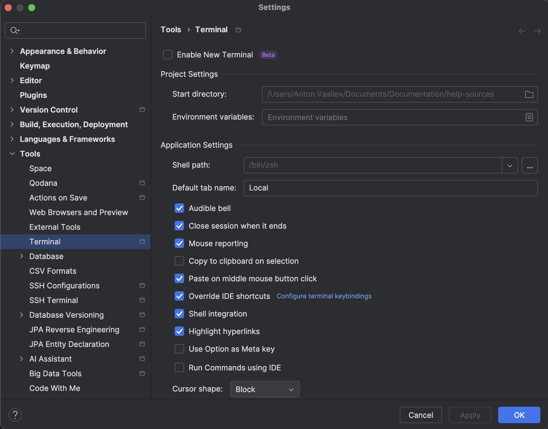
Task: Check Enable New Terminal Beta
Action: point(167,55)
